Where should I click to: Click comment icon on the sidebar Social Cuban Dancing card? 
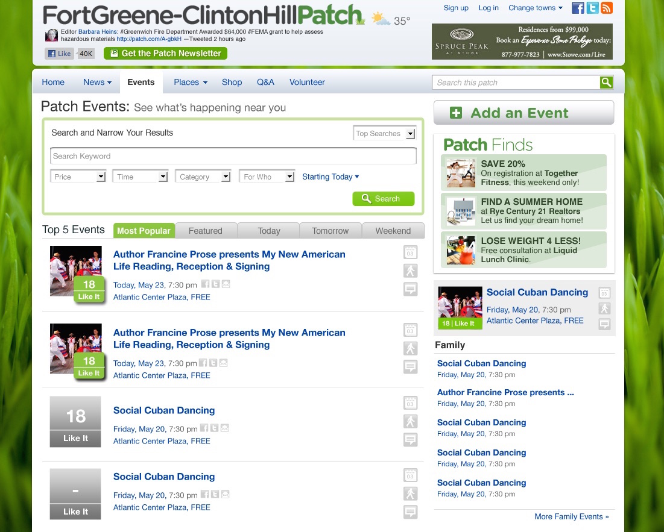[604, 324]
